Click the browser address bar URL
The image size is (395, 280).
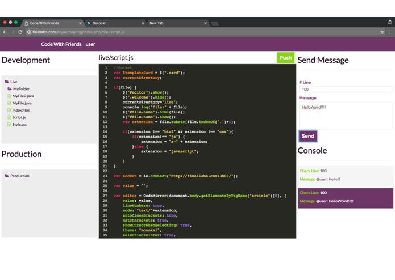(x=78, y=32)
